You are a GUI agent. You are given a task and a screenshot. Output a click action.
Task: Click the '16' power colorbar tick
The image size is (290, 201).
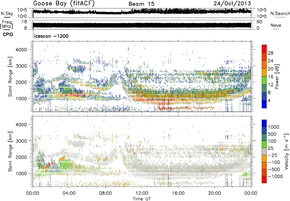point(270,77)
